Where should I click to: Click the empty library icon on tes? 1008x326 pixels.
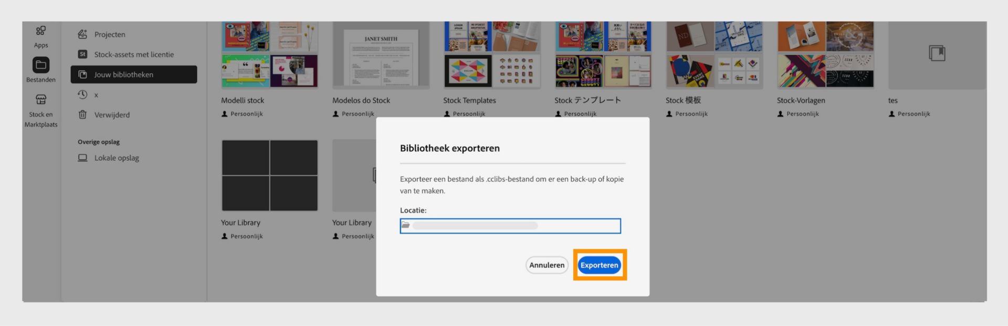(937, 53)
